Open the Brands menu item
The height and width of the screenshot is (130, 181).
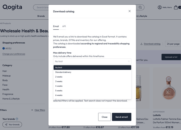41,16
